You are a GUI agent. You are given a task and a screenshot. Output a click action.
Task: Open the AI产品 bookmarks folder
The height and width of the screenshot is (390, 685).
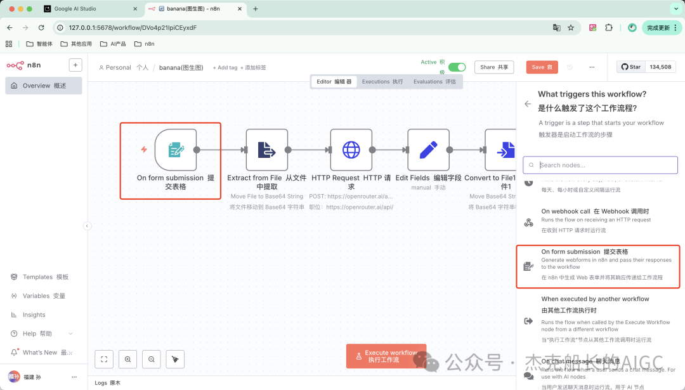113,44
